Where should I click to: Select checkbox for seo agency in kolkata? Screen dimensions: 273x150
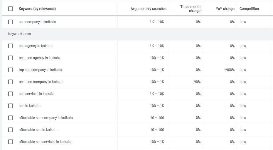click(x=11, y=46)
